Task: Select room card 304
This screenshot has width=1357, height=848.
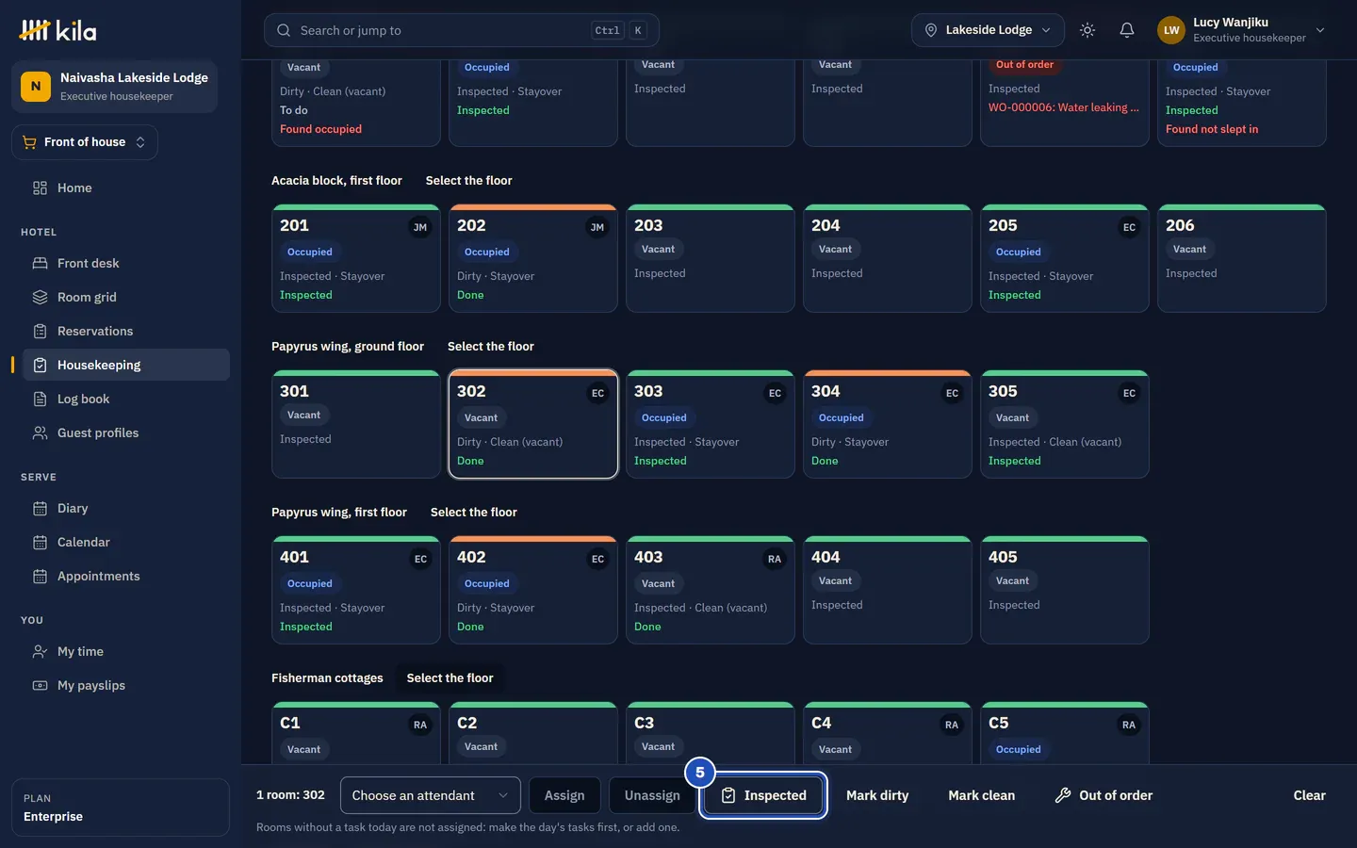Action: point(888,424)
